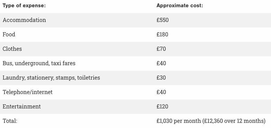Screen dimensions: 271x128
Task: Click the £40 cost for transport fares
Action: (161, 63)
